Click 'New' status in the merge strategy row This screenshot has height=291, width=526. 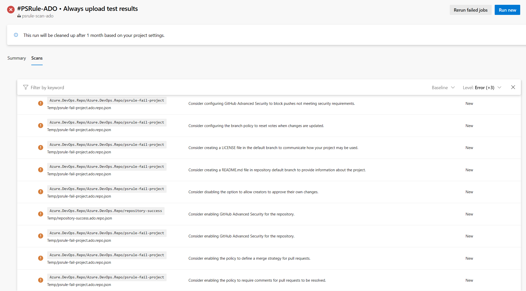coord(469,258)
